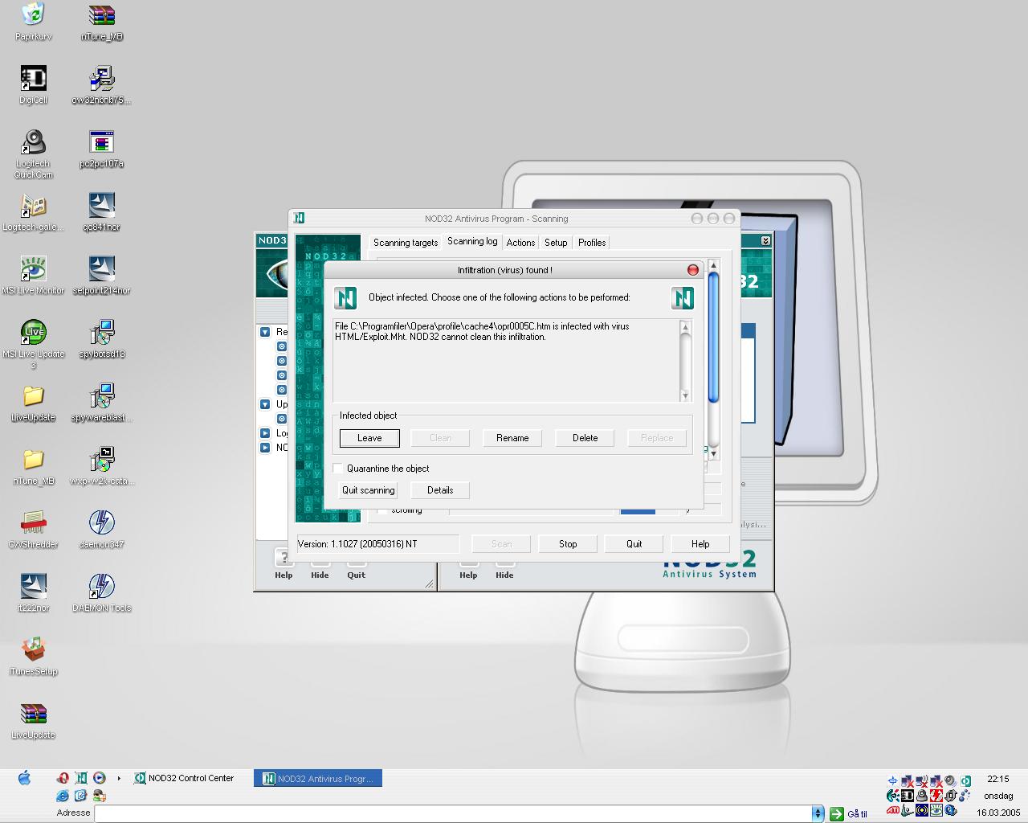1028x823 pixels.
Task: Open LiveUpdate folder icon
Action: pyautogui.click(x=33, y=402)
